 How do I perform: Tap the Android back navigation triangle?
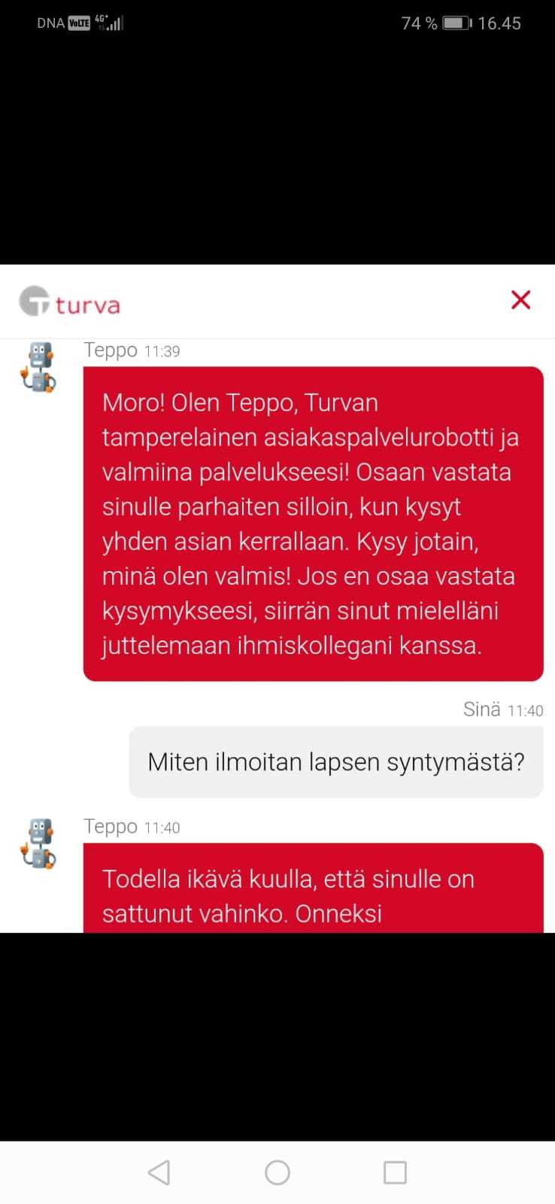click(159, 1172)
